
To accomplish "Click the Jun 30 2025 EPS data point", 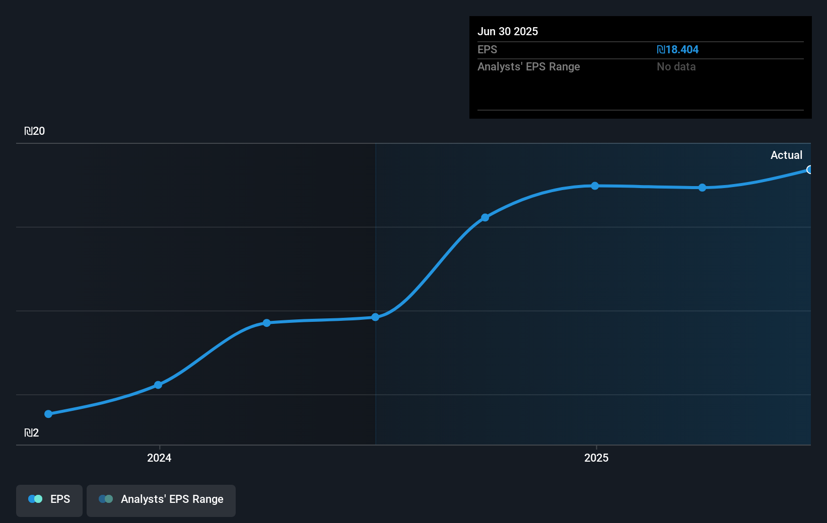I will (x=809, y=169).
